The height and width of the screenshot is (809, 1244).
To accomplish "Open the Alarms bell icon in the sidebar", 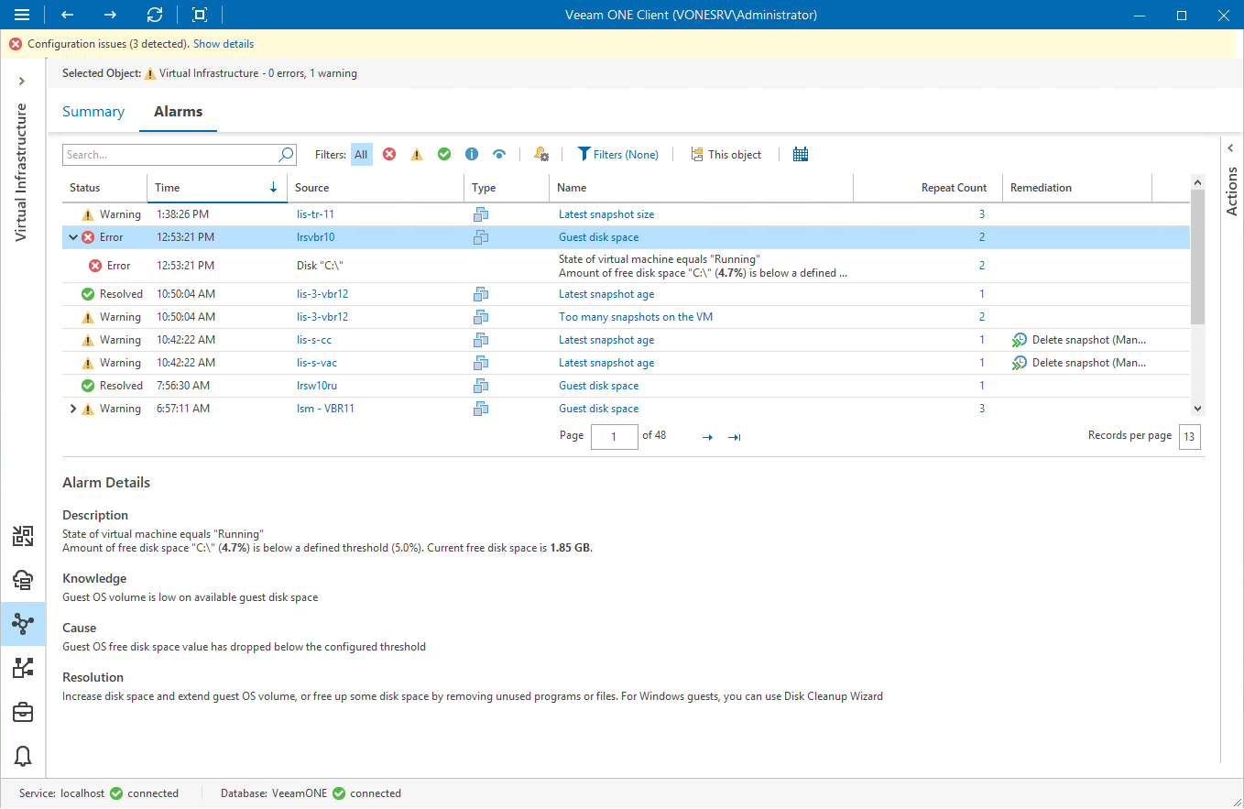I will (x=23, y=756).
